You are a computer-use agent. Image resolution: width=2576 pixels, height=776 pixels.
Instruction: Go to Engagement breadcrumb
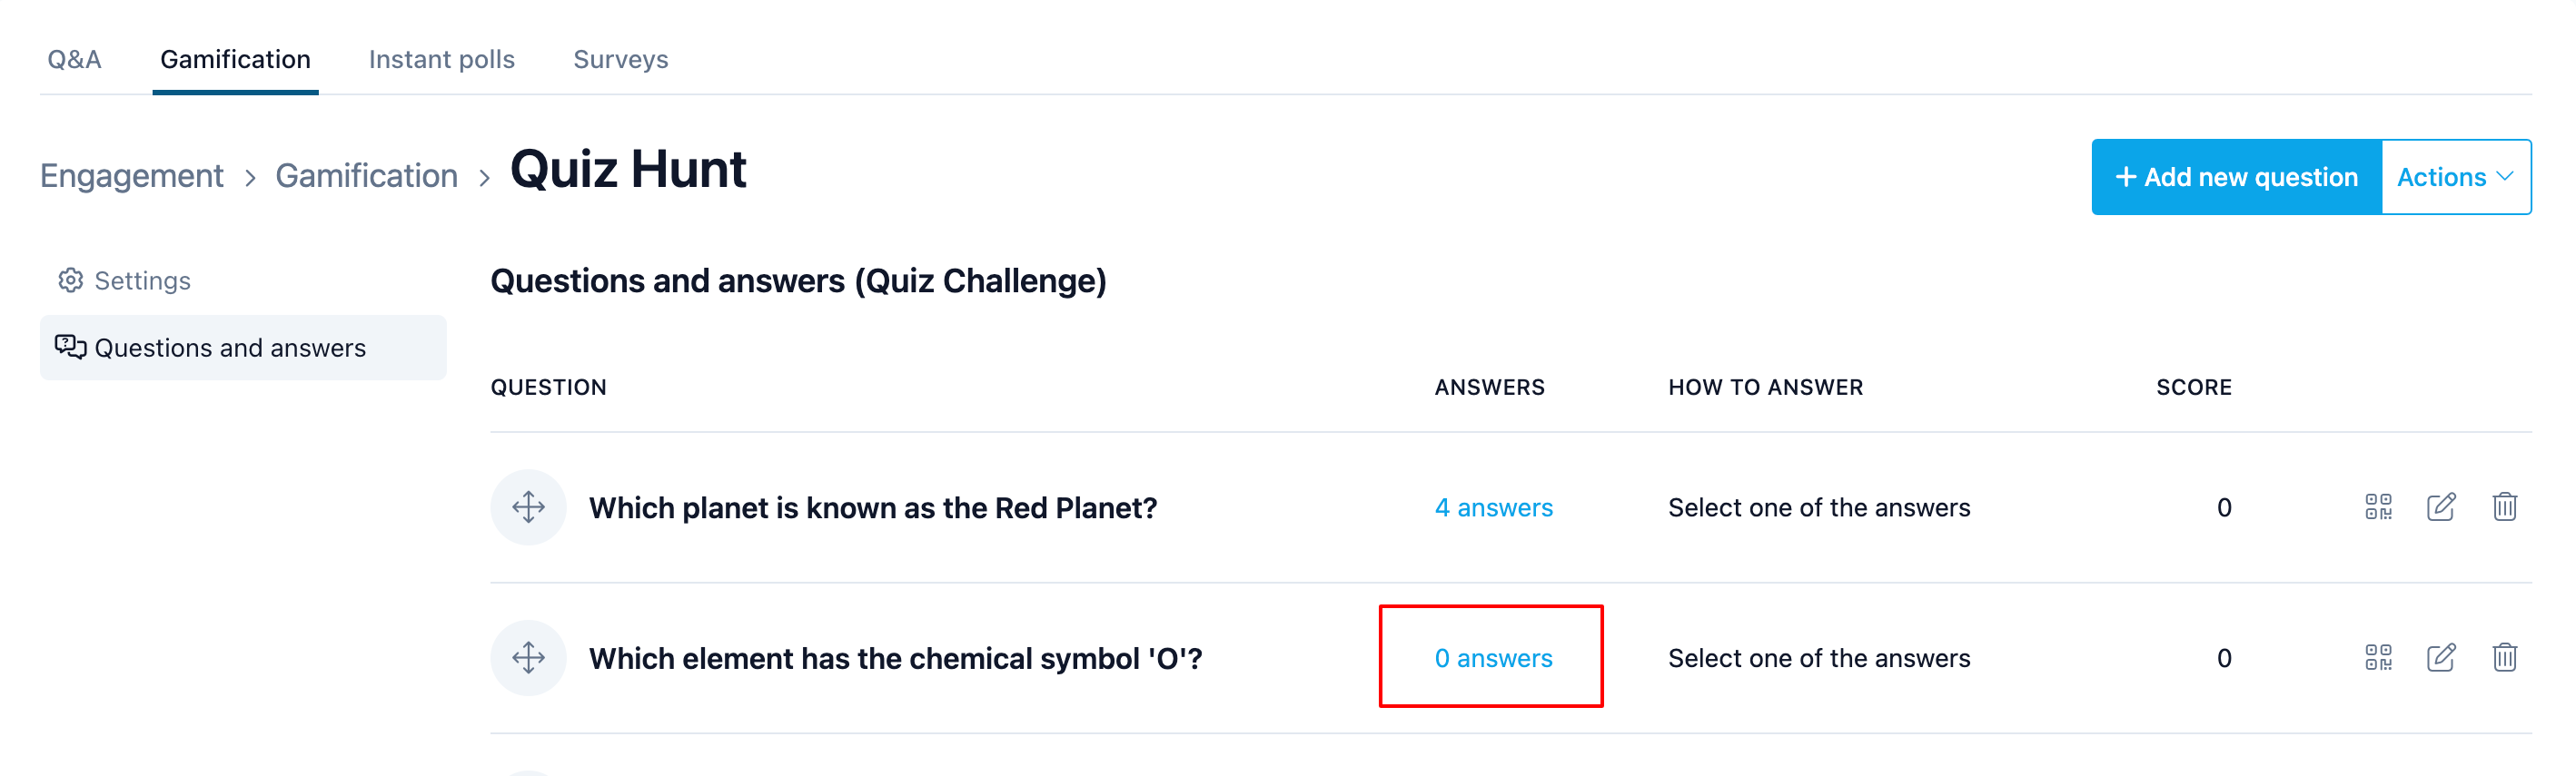(x=131, y=176)
